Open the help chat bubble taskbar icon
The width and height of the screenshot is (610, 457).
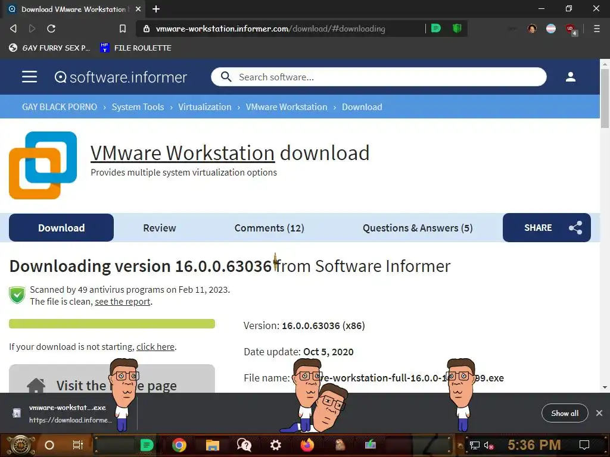[x=244, y=445]
